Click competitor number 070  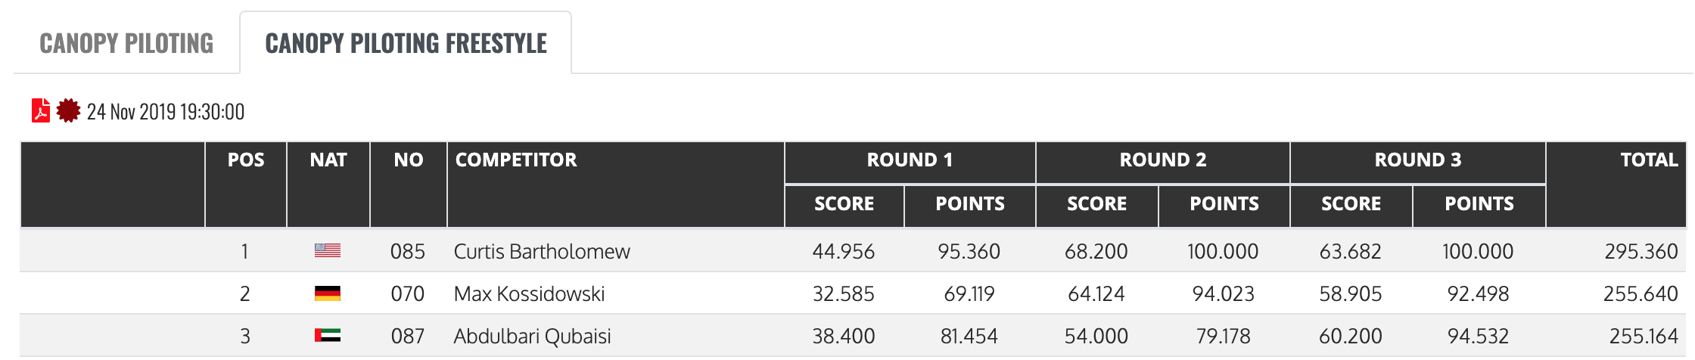[408, 293]
